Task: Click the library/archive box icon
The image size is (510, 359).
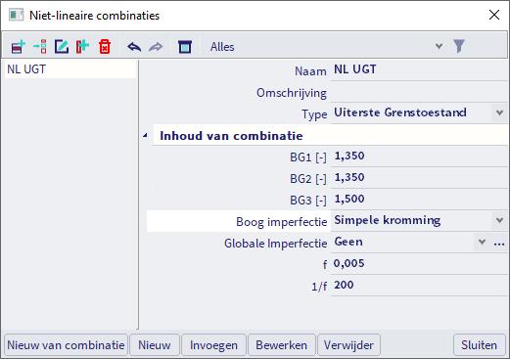Action: point(185,47)
